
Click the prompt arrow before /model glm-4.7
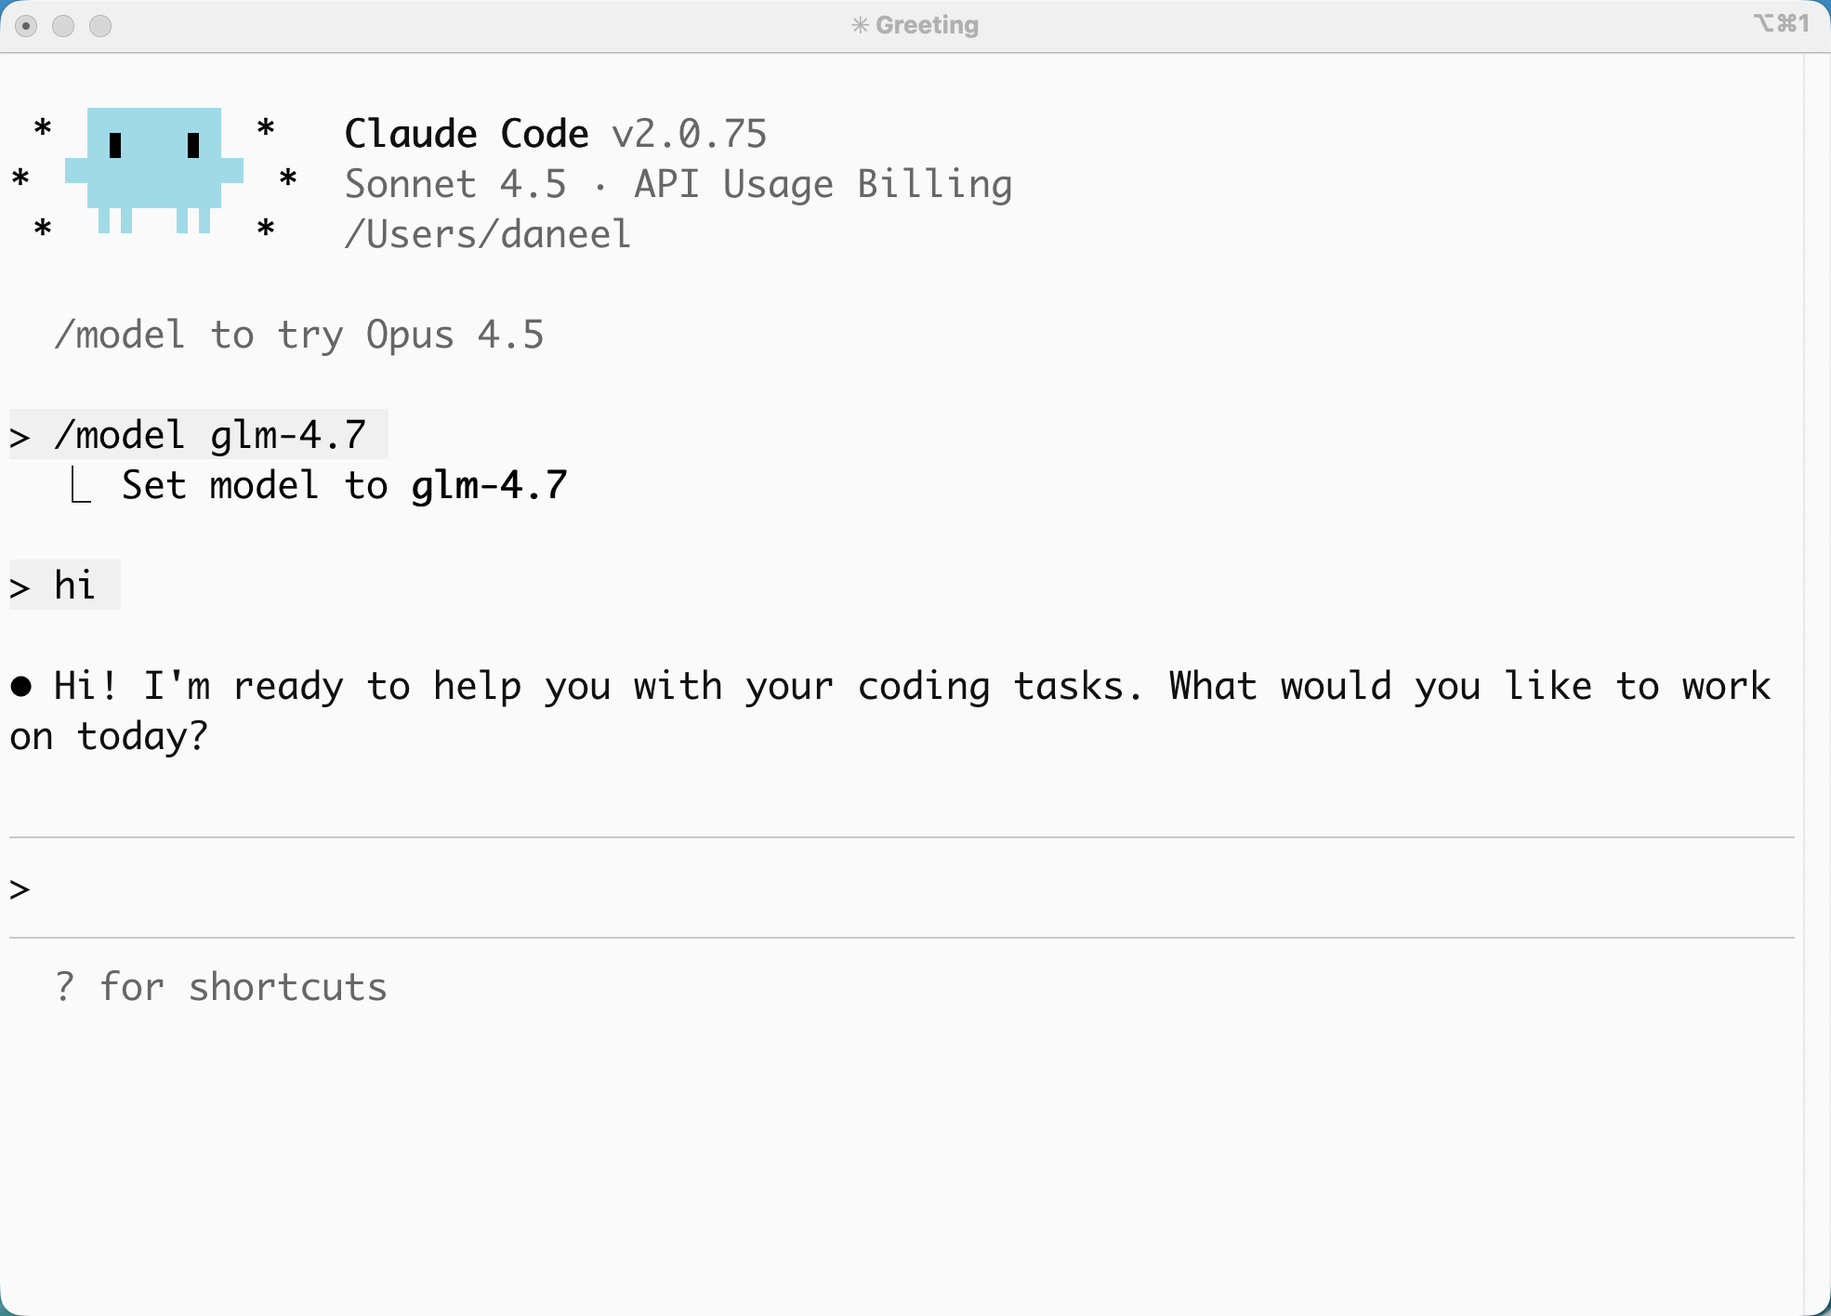pyautogui.click(x=20, y=437)
